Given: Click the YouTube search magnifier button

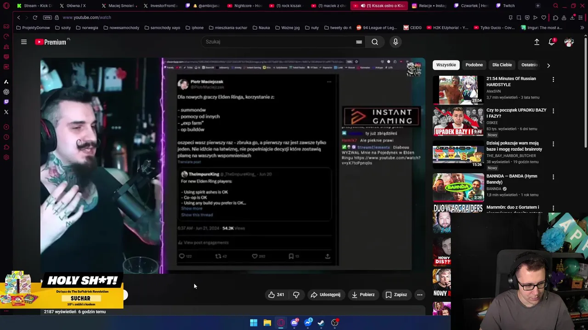Looking at the screenshot, I should pyautogui.click(x=375, y=42).
